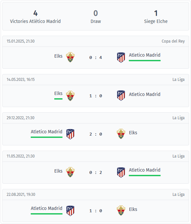Open the 0 : 2 score result

point(95,173)
